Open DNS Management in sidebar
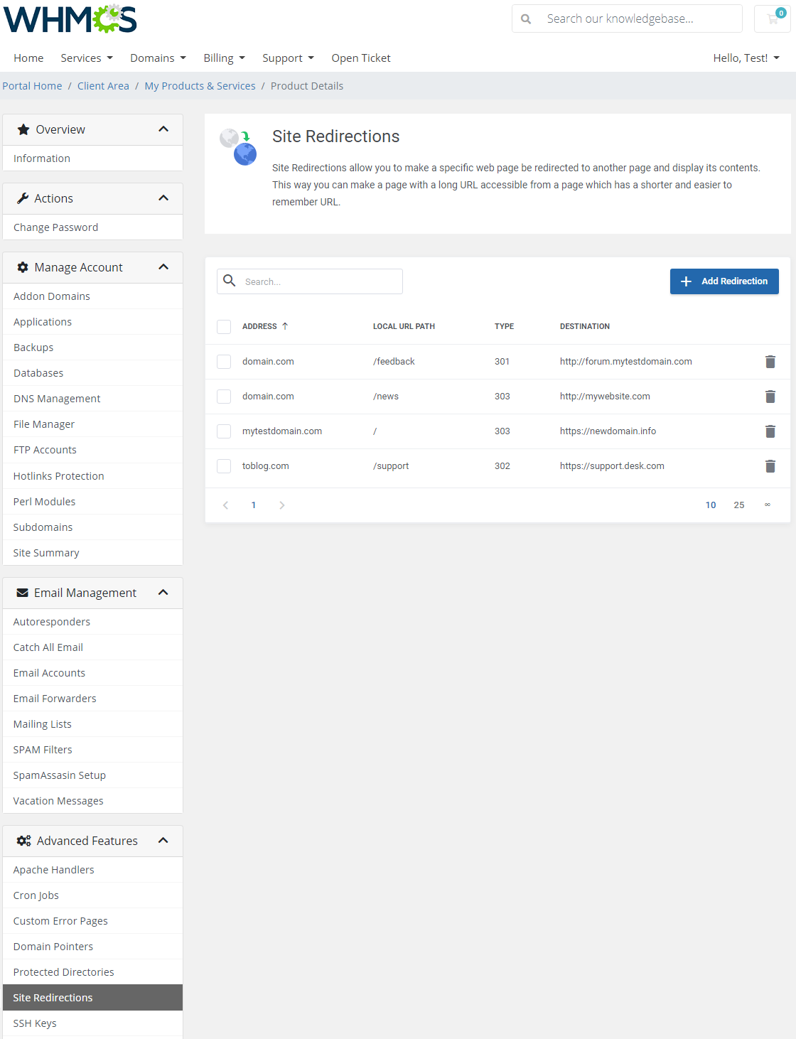Screen dimensions: 796x1039 point(92,399)
